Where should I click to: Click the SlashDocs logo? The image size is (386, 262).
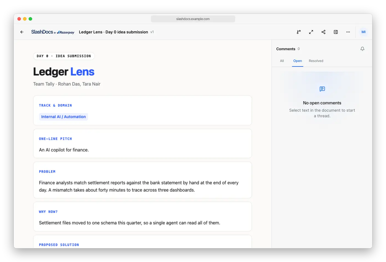coord(53,32)
